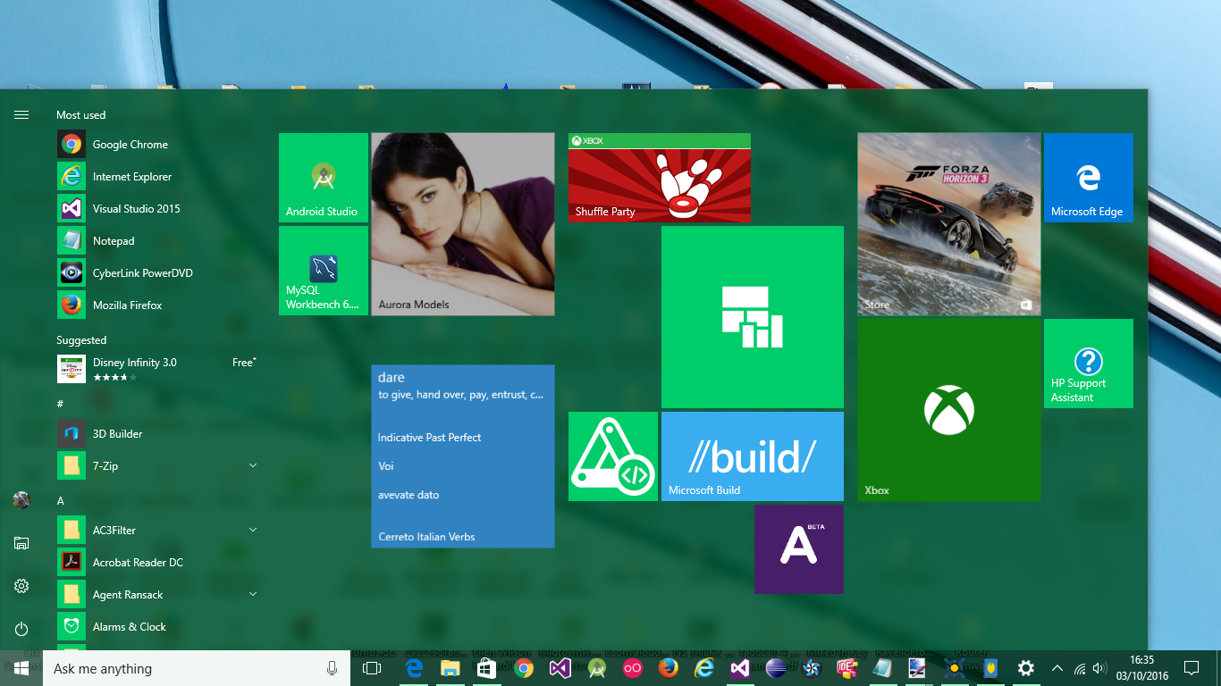Launch Google Chrome from Most used
Screen dimensions: 1221x686
(157, 145)
